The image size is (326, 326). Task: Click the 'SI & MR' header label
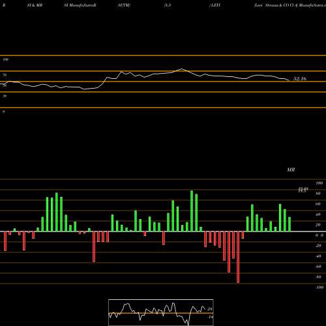click(x=35, y=5)
